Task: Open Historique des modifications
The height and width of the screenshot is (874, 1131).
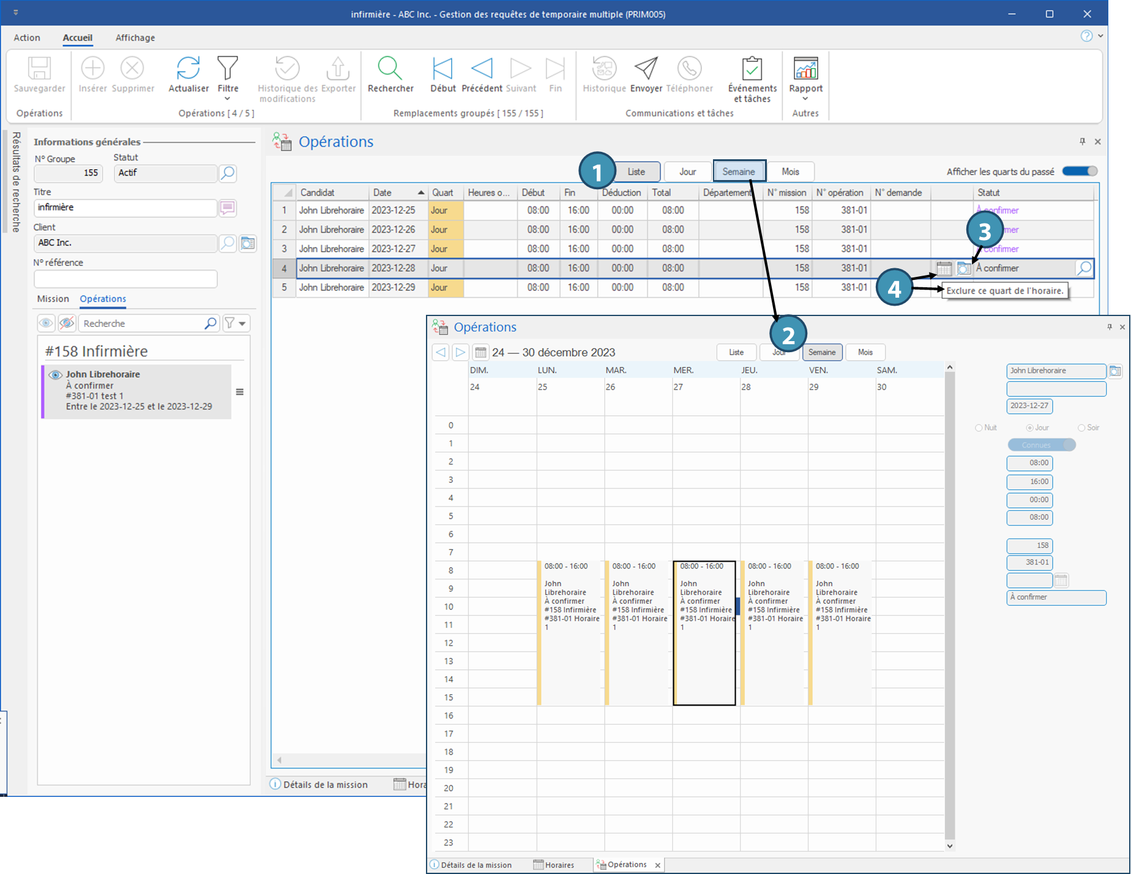Action: [287, 68]
